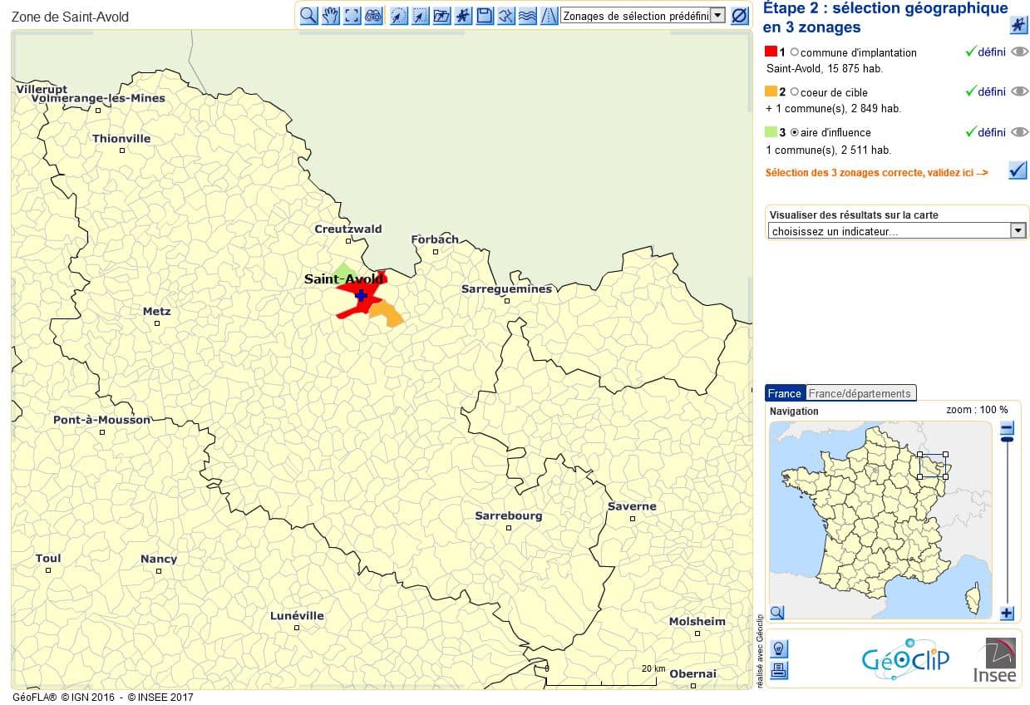Select the France navigation tab
Viewport: 1030px width, 705px height.
click(785, 393)
